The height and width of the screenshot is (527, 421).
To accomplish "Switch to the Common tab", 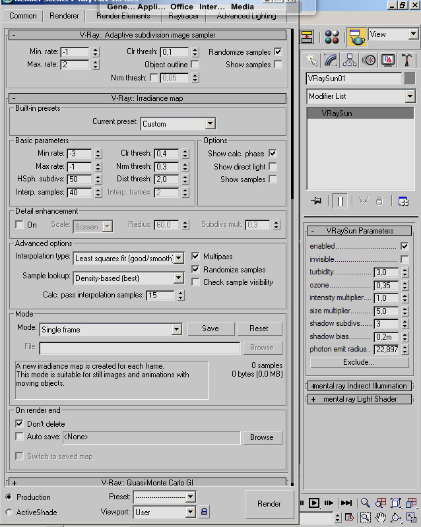I will pyautogui.click(x=22, y=16).
